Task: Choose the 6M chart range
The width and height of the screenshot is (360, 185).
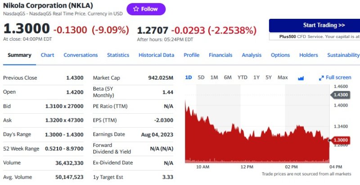Action: [x=228, y=77]
